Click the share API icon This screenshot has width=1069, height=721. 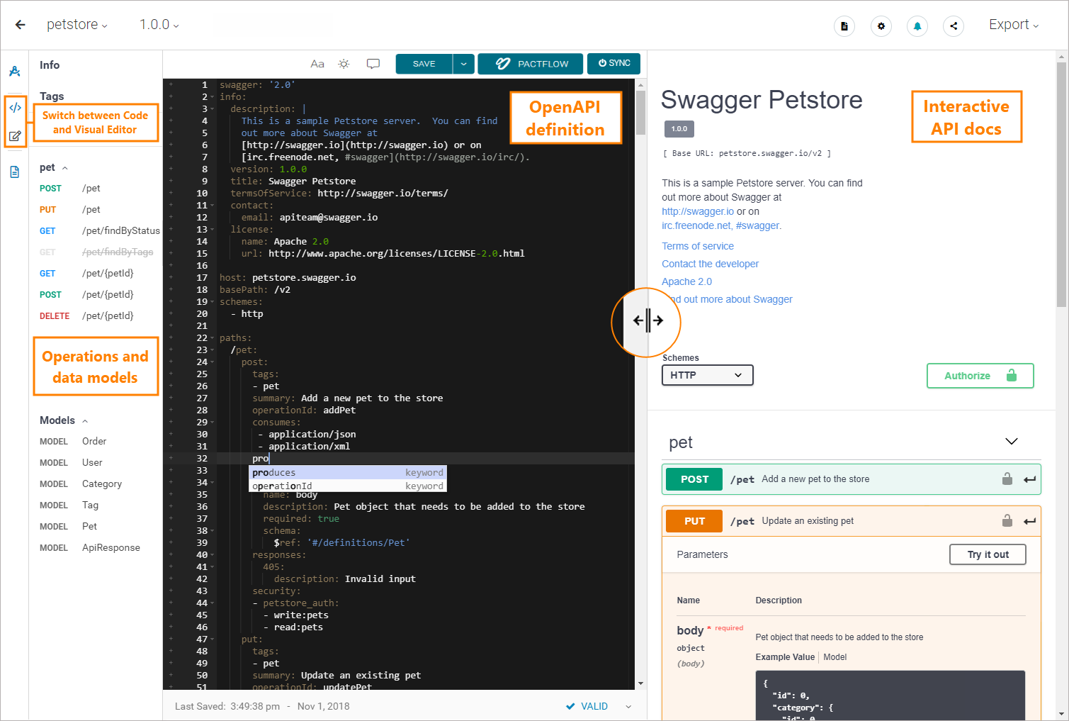(954, 25)
